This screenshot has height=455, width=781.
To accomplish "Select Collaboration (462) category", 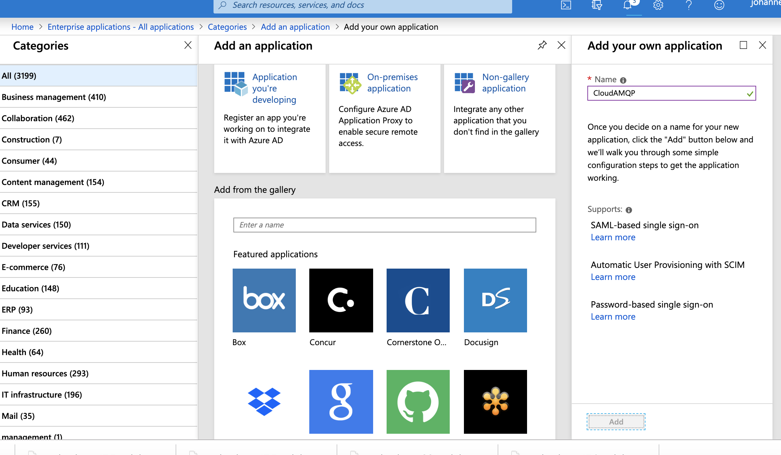I will 99,118.
